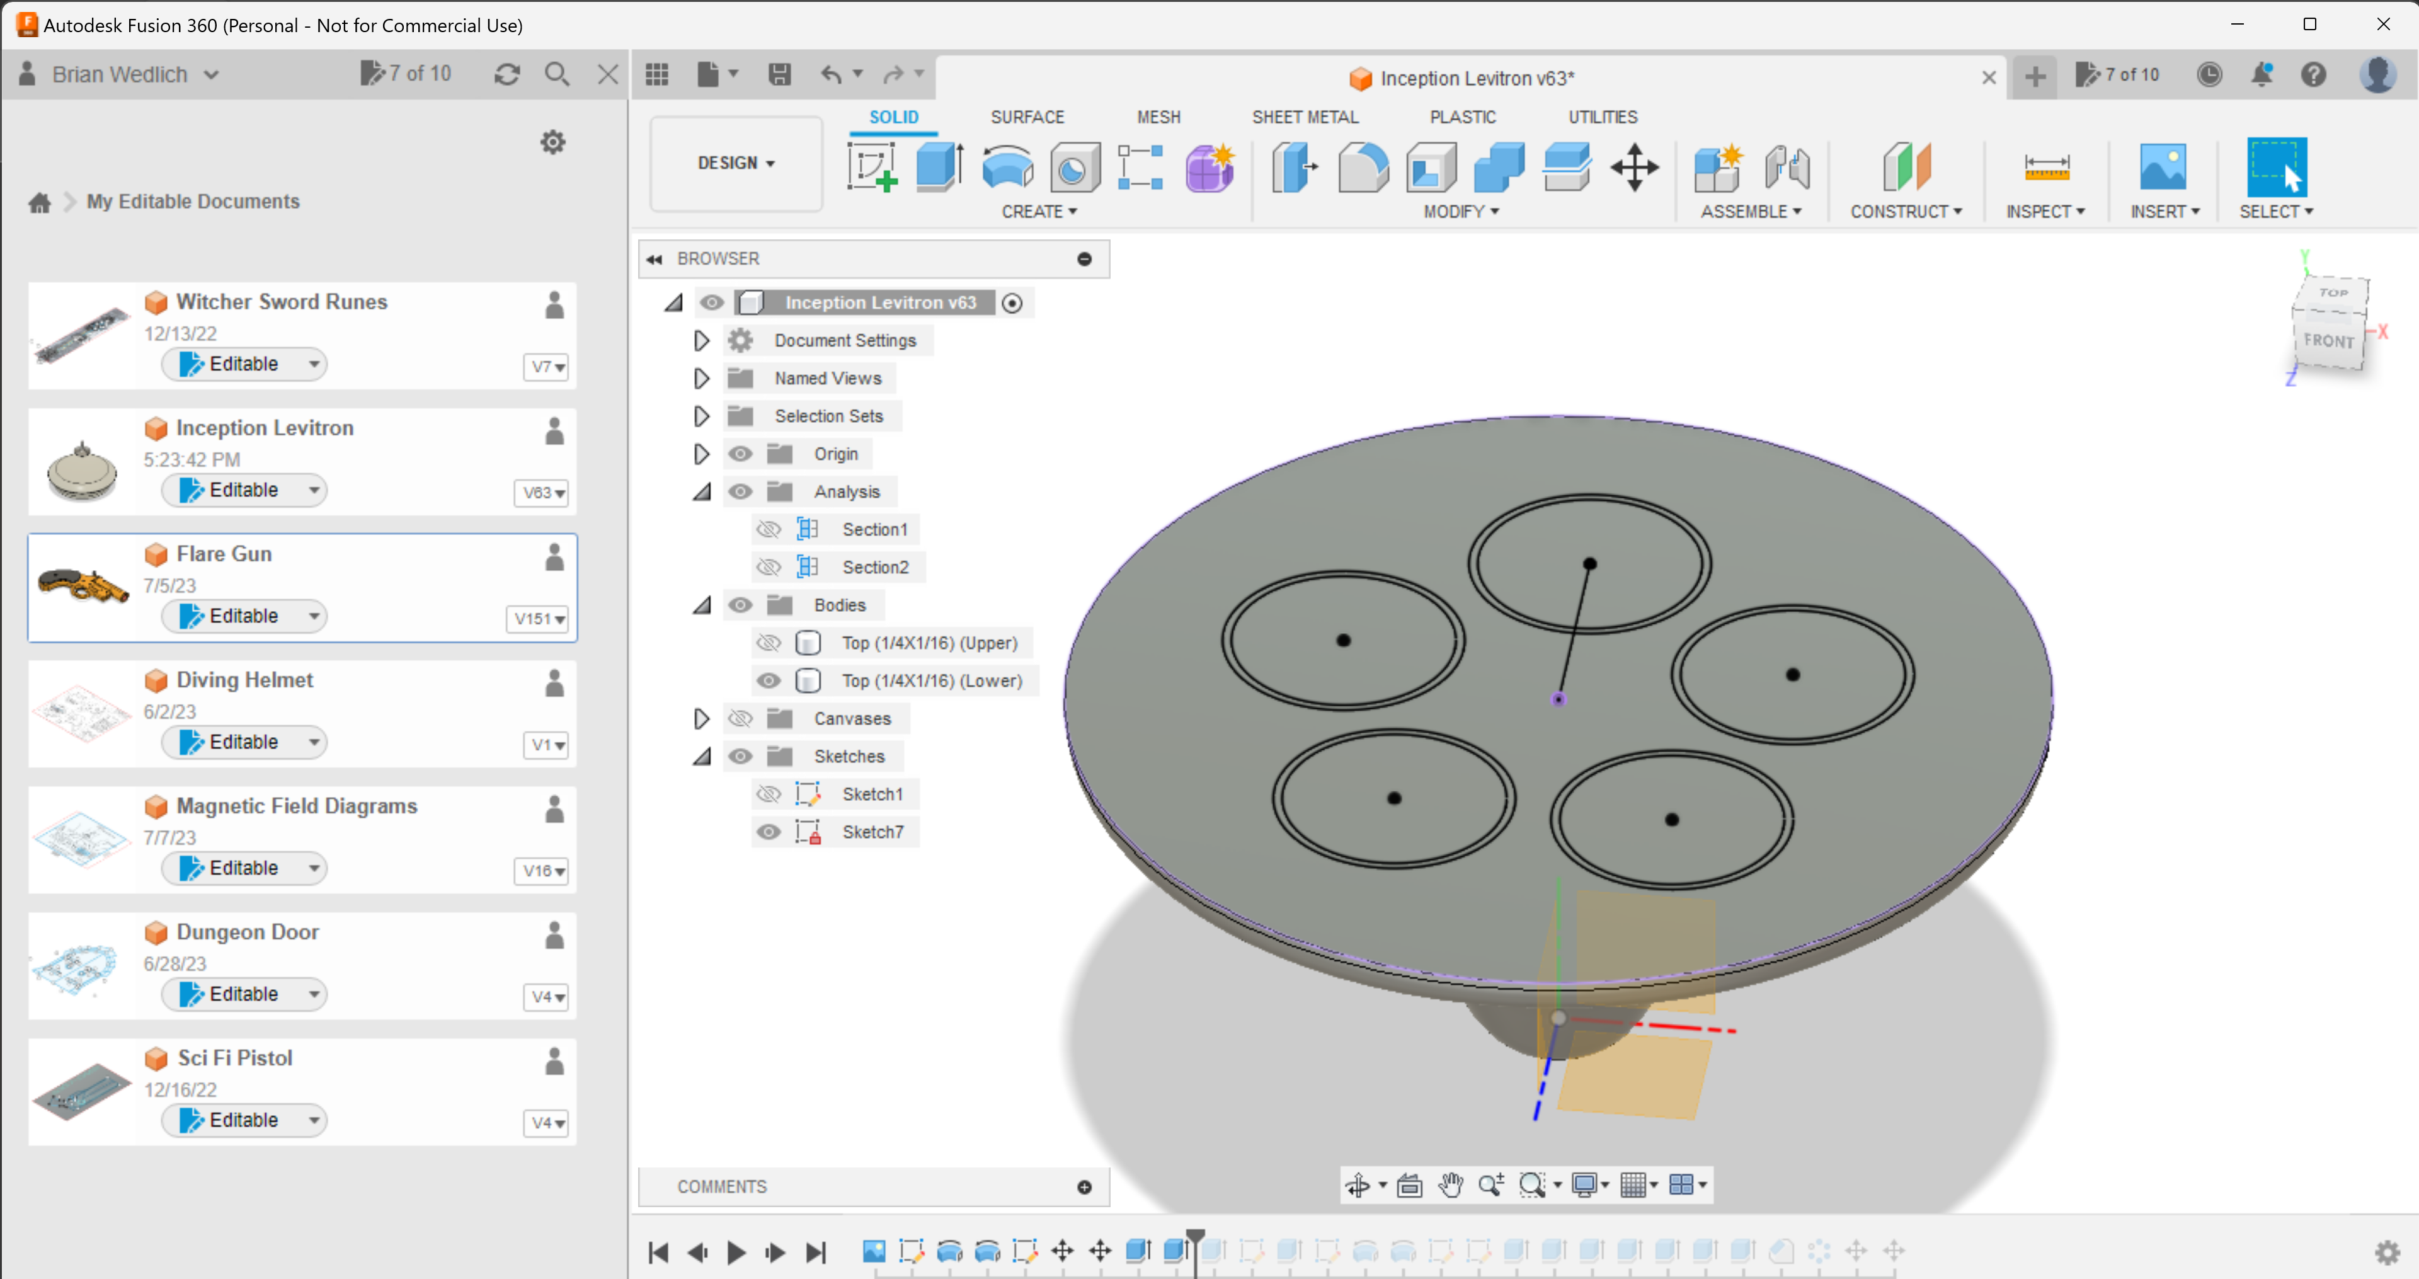Click the Editable button for Diving Helmet

[x=243, y=741]
